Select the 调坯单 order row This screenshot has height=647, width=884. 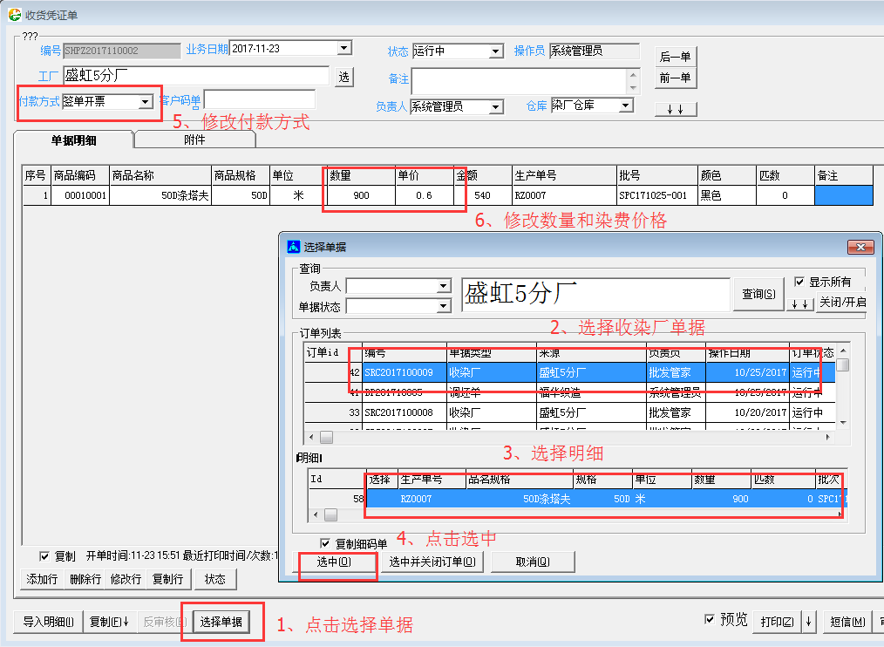point(570,392)
